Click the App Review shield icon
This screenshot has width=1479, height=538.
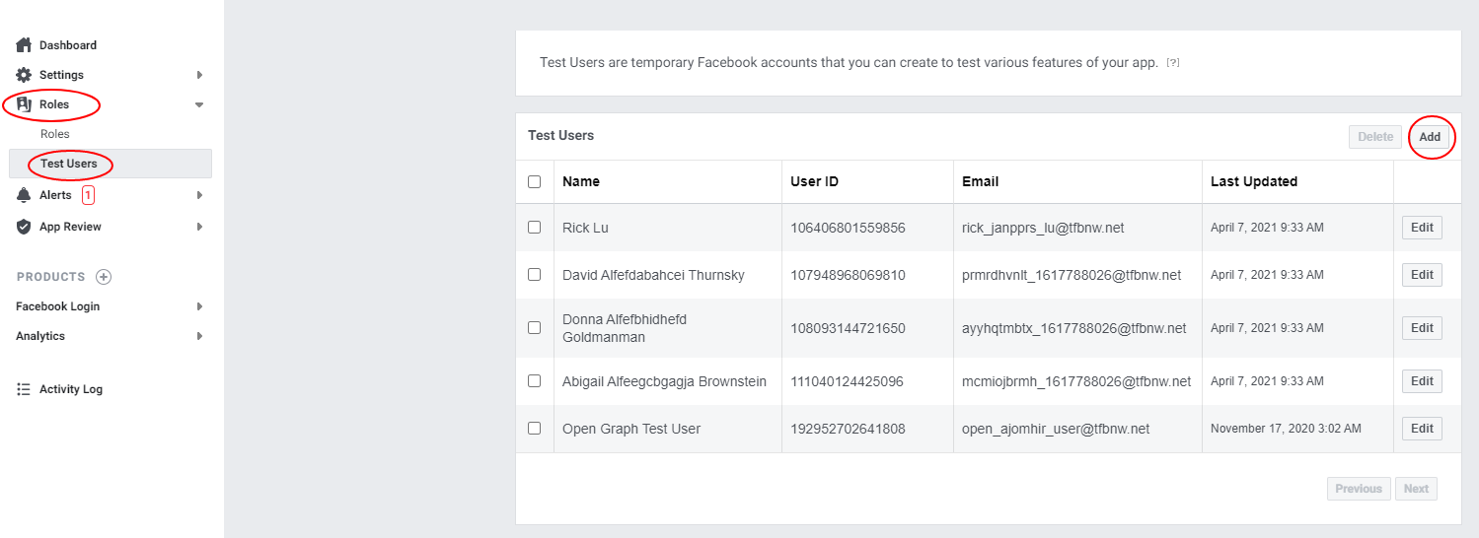point(24,227)
